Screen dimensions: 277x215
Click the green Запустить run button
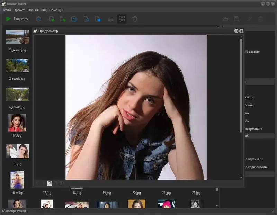(x=17, y=19)
